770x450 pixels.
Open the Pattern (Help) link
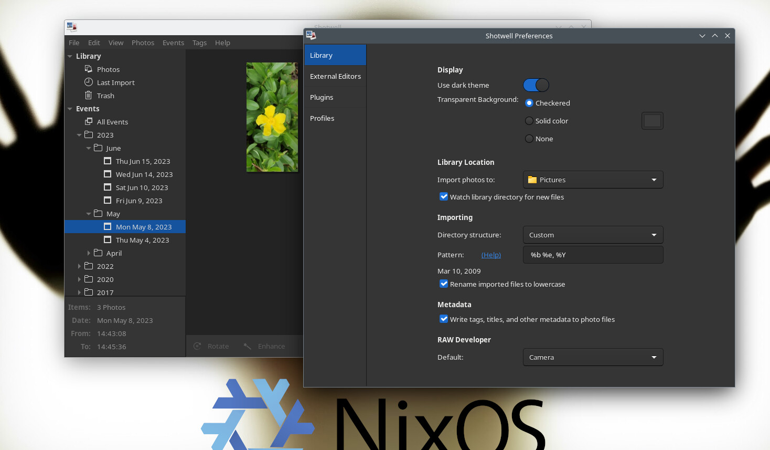coord(491,255)
